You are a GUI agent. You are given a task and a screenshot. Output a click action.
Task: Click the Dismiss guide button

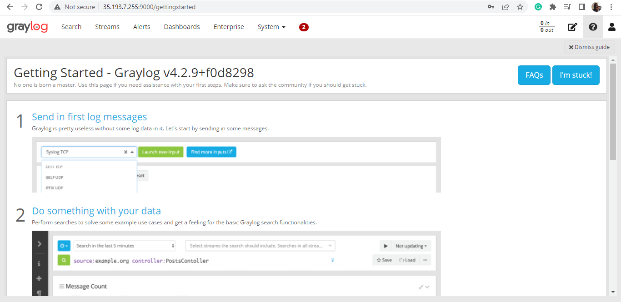pyautogui.click(x=589, y=47)
